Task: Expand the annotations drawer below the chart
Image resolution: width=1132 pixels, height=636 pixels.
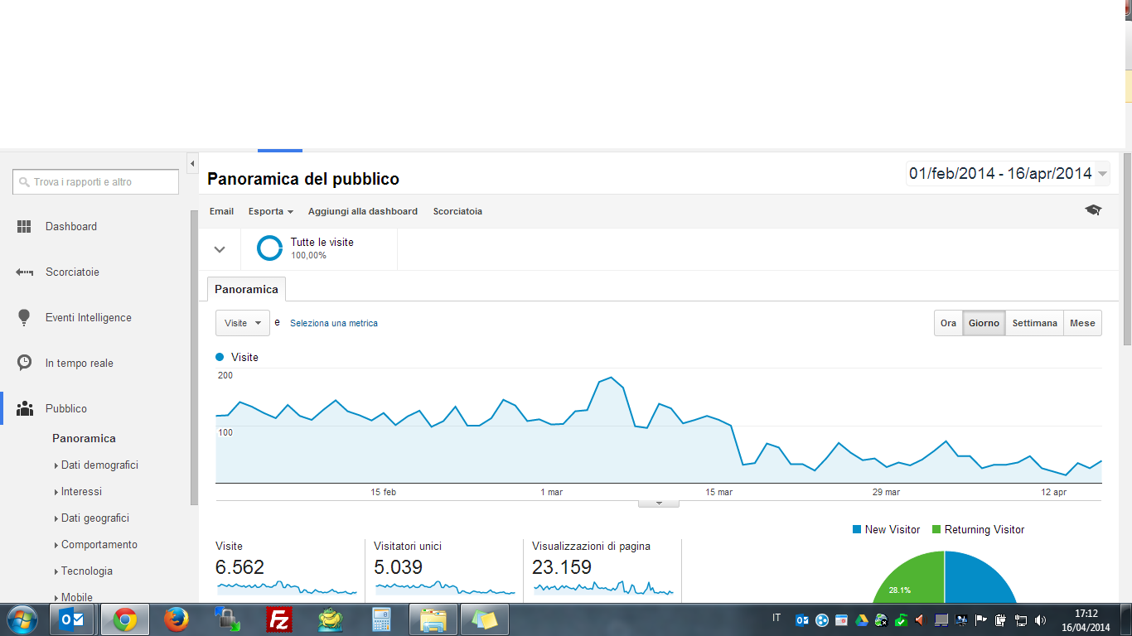Action: coord(659,503)
